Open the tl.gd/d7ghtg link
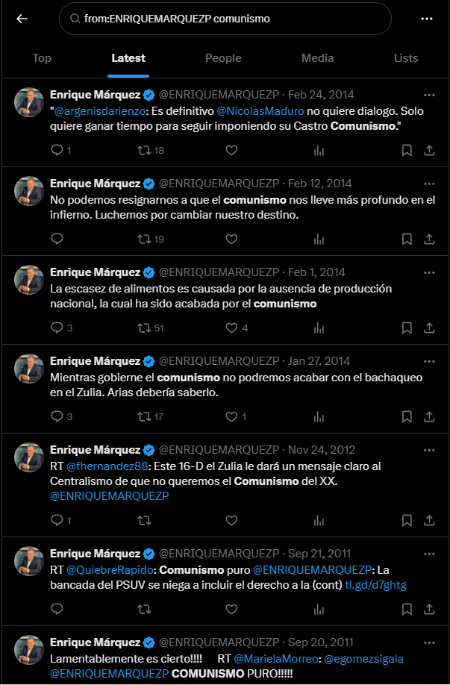This screenshot has width=450, height=685. pyautogui.click(x=375, y=586)
